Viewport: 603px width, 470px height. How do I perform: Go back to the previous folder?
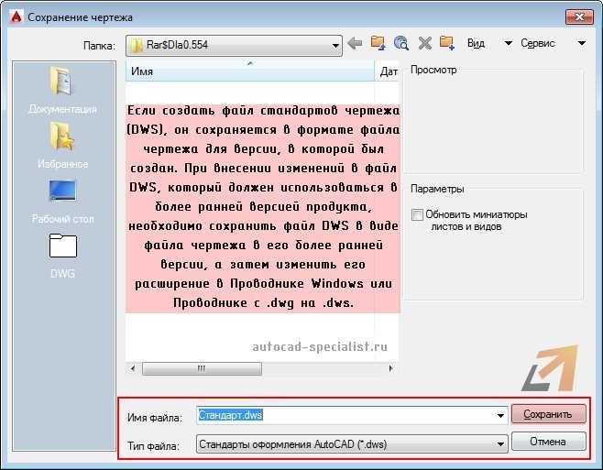pos(355,43)
